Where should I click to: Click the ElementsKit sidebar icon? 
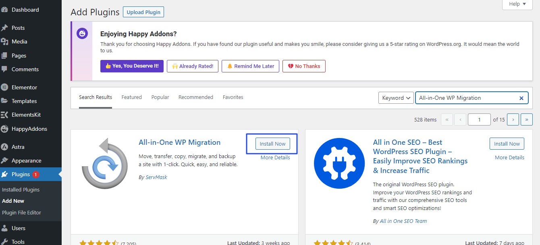[4, 115]
